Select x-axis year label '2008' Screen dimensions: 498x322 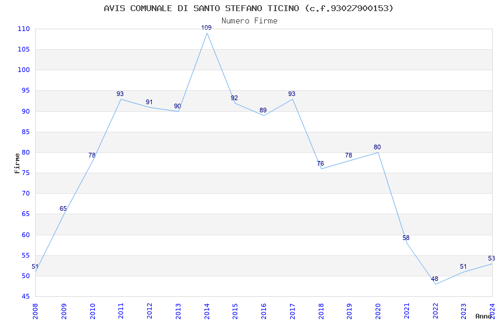click(x=35, y=311)
